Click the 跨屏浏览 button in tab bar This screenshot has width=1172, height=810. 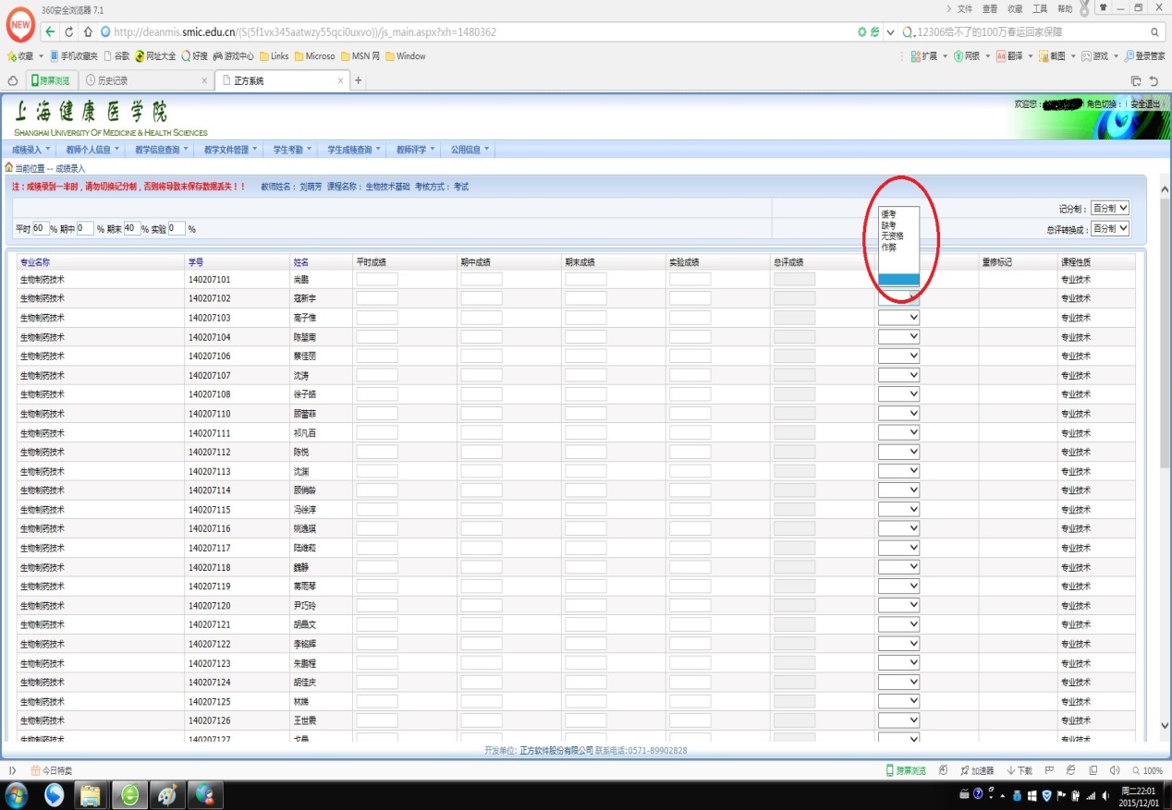(49, 81)
